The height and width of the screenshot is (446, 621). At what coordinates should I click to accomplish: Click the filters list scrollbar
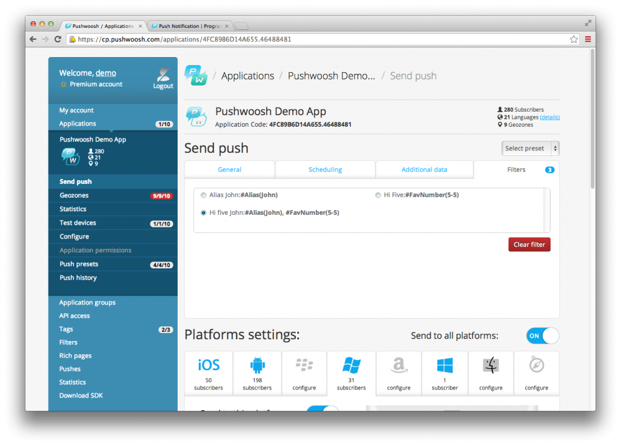[x=547, y=210]
